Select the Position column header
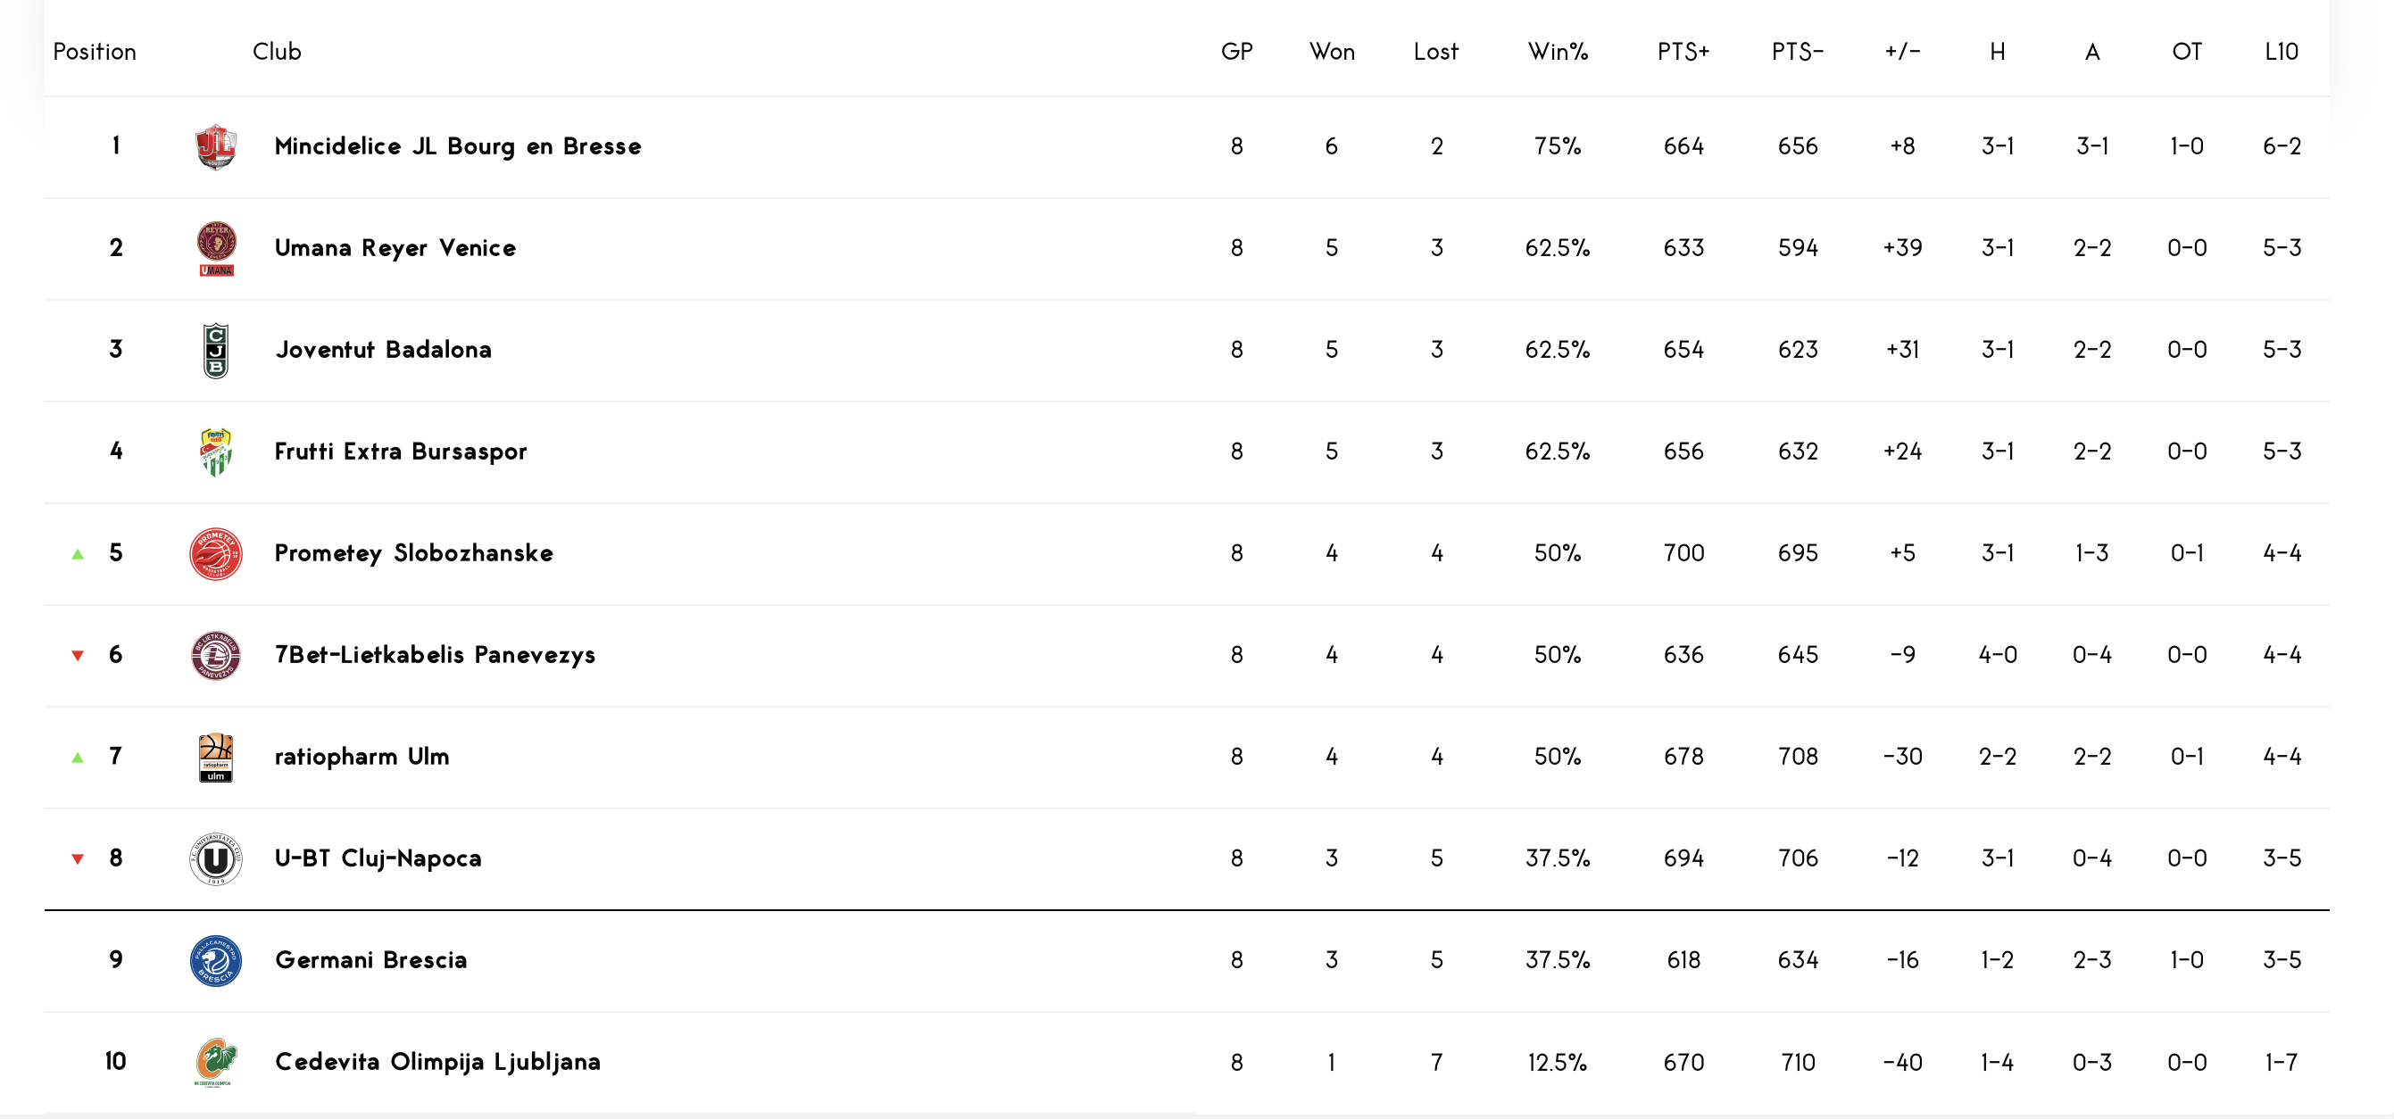2394x1119 pixels. (95, 52)
